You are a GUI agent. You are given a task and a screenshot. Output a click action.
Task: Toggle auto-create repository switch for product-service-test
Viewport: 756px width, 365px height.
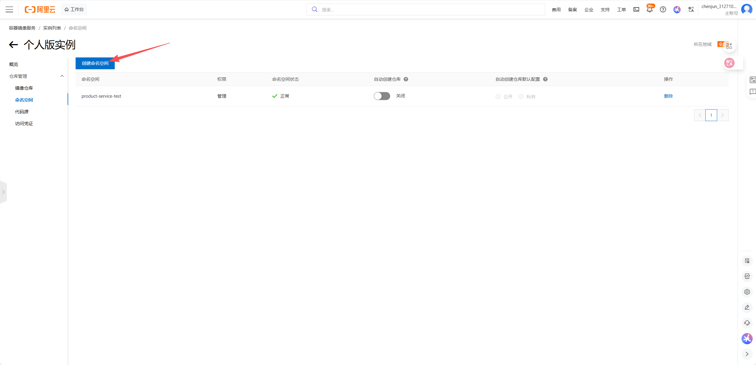click(x=382, y=96)
